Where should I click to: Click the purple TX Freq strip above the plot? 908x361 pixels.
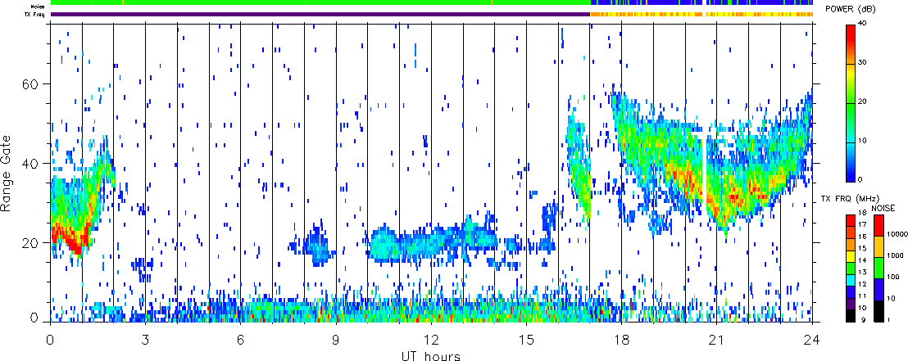pos(320,14)
